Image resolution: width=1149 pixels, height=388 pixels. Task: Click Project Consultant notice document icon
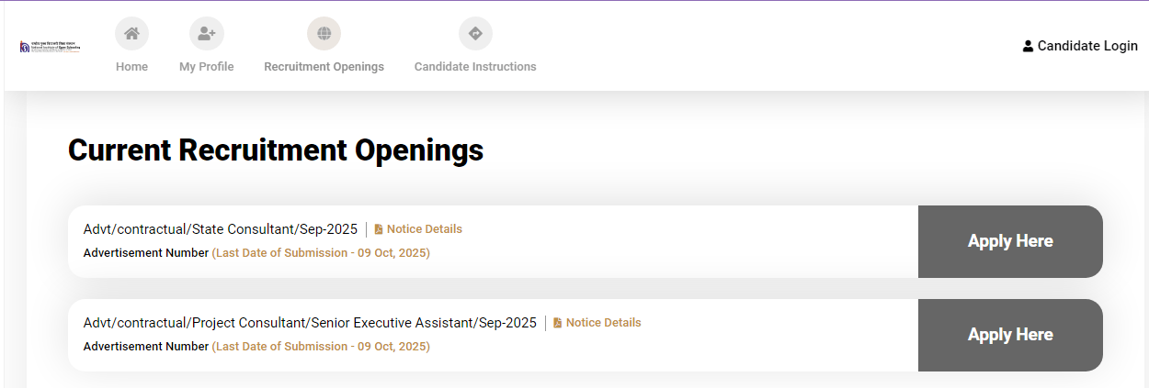[558, 323]
